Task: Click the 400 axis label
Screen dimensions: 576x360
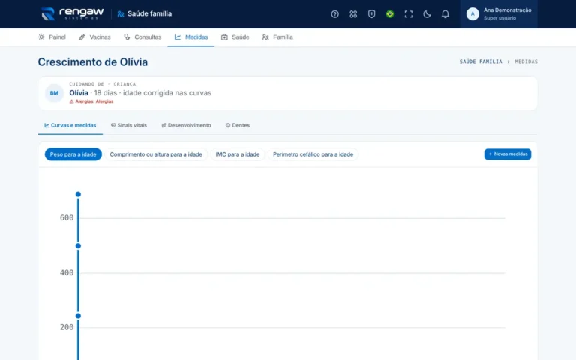Action: click(x=67, y=272)
